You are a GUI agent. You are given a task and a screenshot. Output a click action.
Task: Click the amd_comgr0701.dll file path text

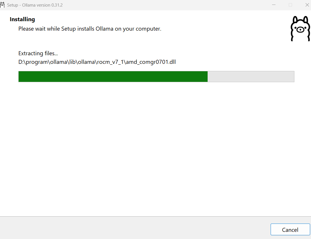coord(97,62)
